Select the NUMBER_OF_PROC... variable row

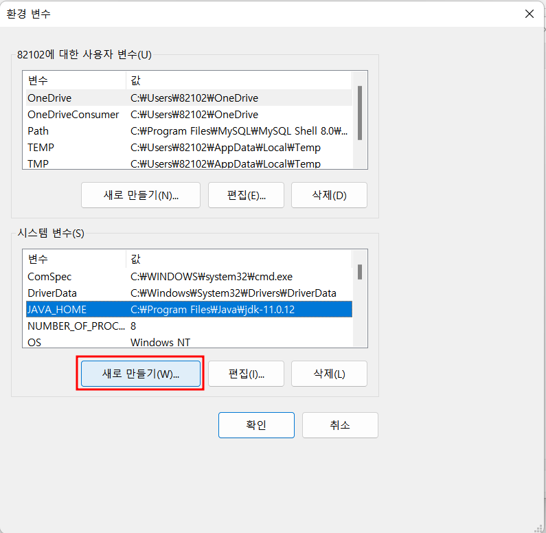tap(189, 326)
